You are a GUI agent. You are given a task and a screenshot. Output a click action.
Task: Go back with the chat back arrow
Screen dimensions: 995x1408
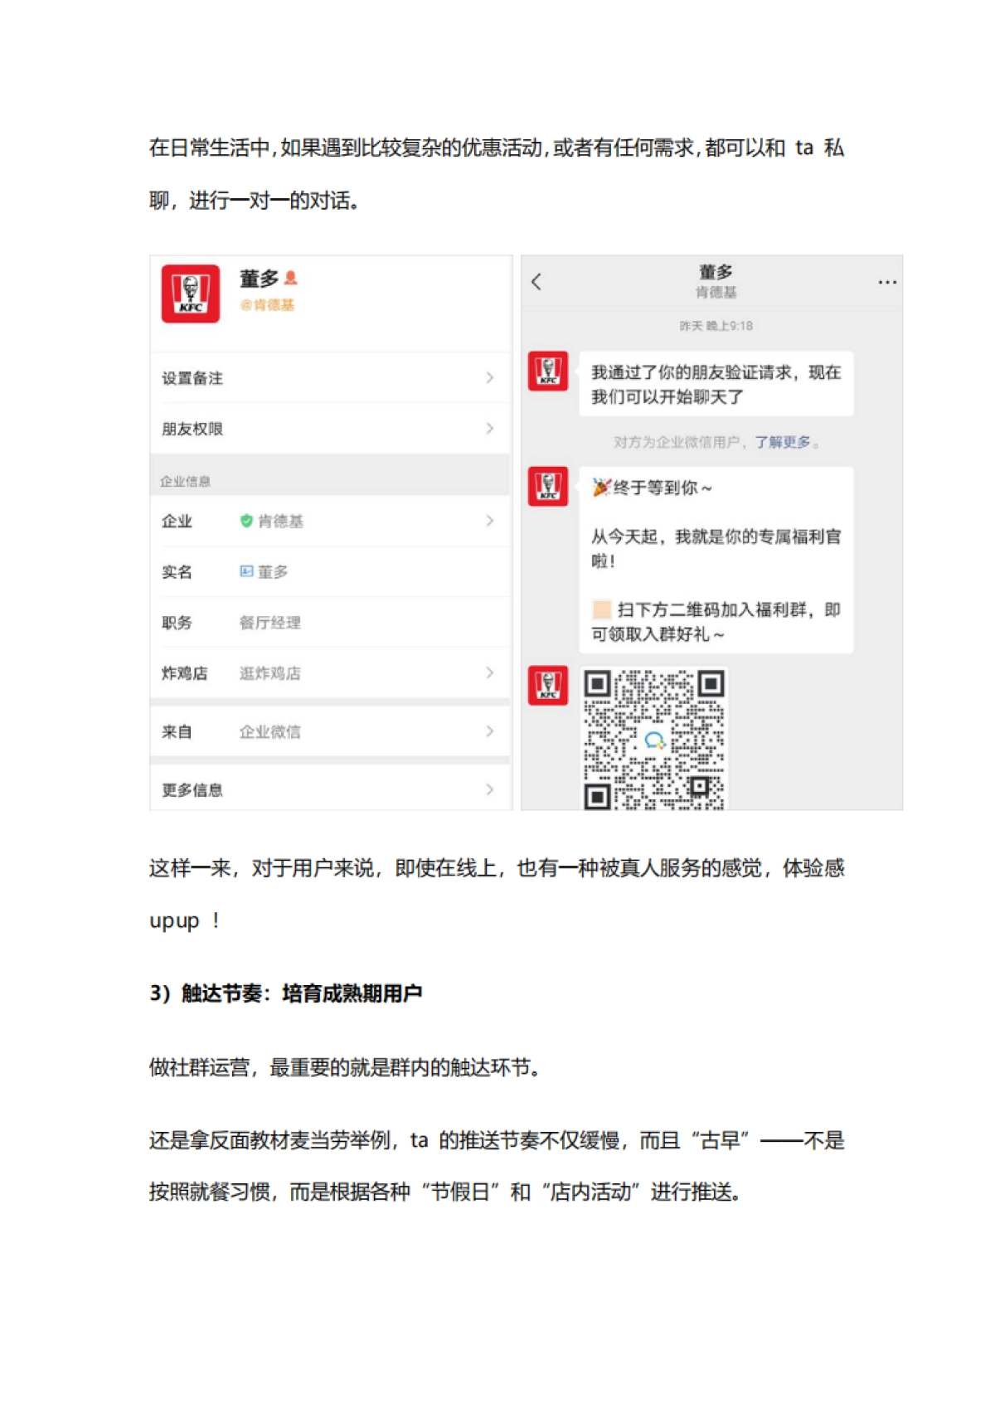coord(536,282)
